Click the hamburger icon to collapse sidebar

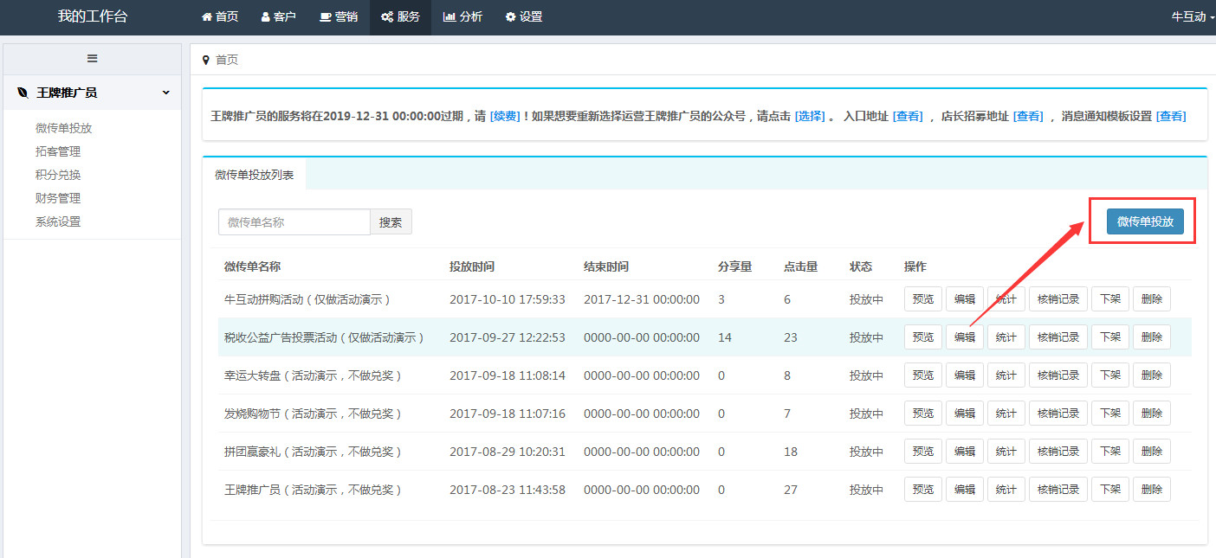click(x=92, y=59)
